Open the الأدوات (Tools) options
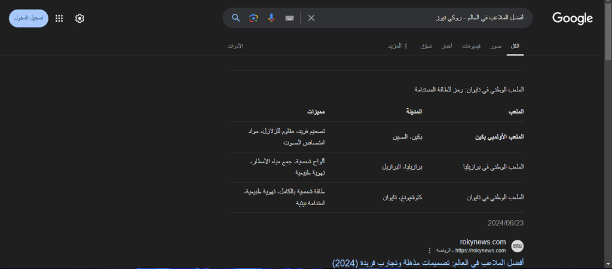The image size is (612, 269). (235, 46)
